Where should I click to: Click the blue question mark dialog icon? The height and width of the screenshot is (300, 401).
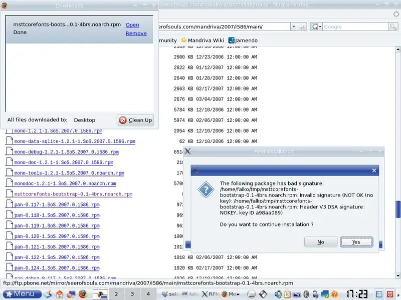(206, 189)
